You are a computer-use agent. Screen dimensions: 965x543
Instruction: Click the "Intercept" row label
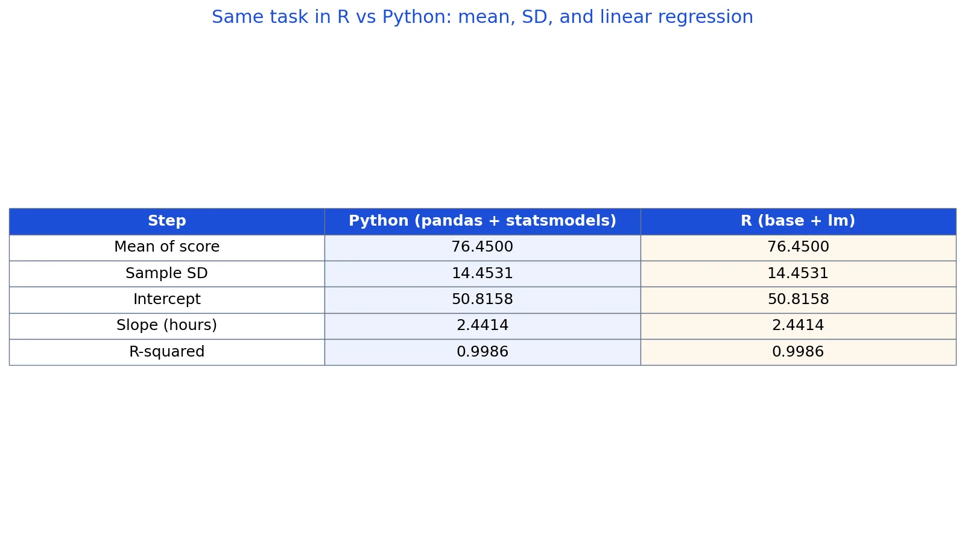[x=167, y=300]
